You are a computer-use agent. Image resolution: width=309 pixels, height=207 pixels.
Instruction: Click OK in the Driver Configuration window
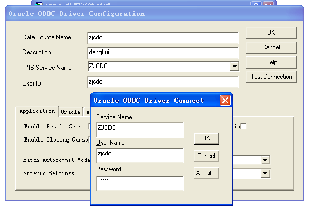click(x=271, y=32)
